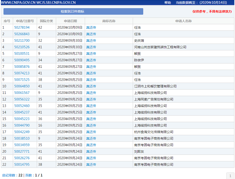
Task: Click the 国际分类 column header
Action: click(46, 21)
